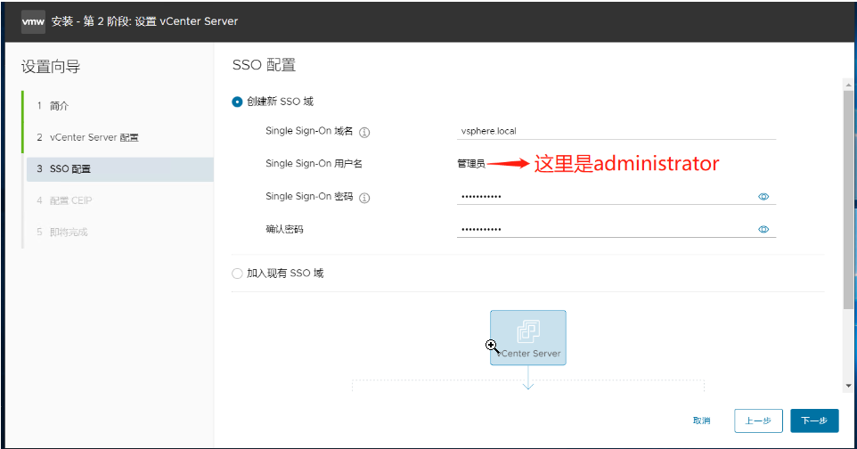The image size is (857, 449).
Task: Select the 加入现有 SSO 域 radio button
Action: (x=237, y=273)
